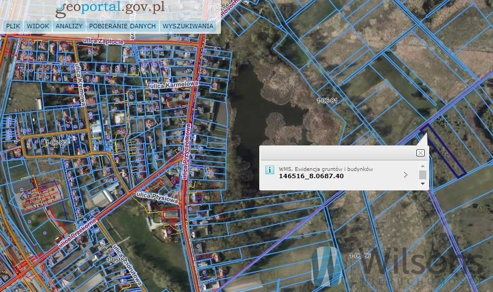Image resolution: width=493 pixels, height=292 pixels.
Task: Open the ANALIZY menu
Action: click(69, 26)
